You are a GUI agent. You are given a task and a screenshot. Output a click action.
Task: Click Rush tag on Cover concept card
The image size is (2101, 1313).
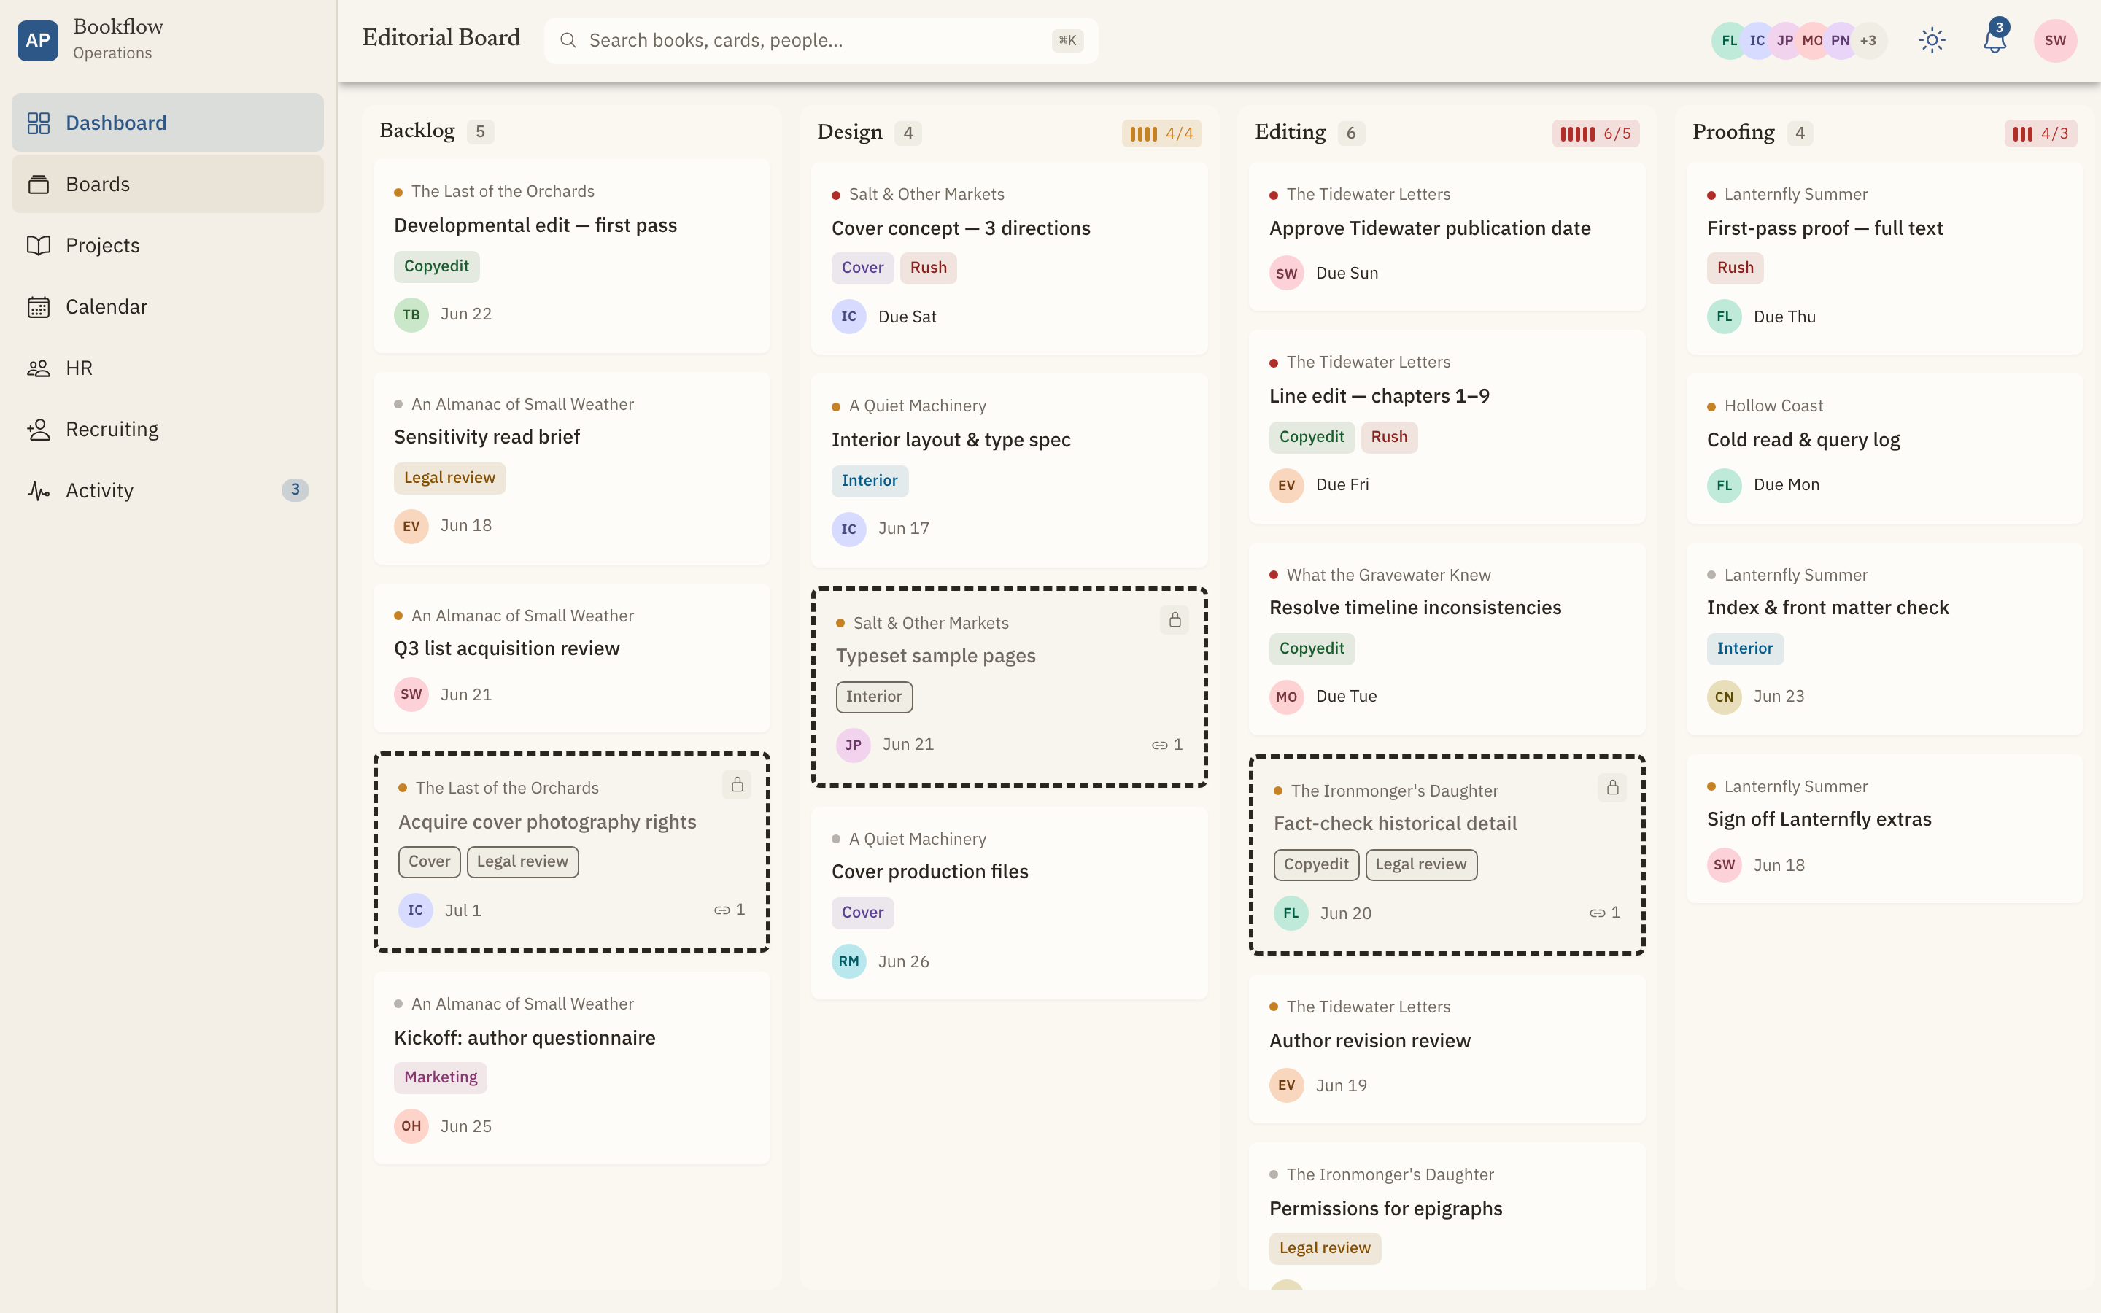(928, 268)
